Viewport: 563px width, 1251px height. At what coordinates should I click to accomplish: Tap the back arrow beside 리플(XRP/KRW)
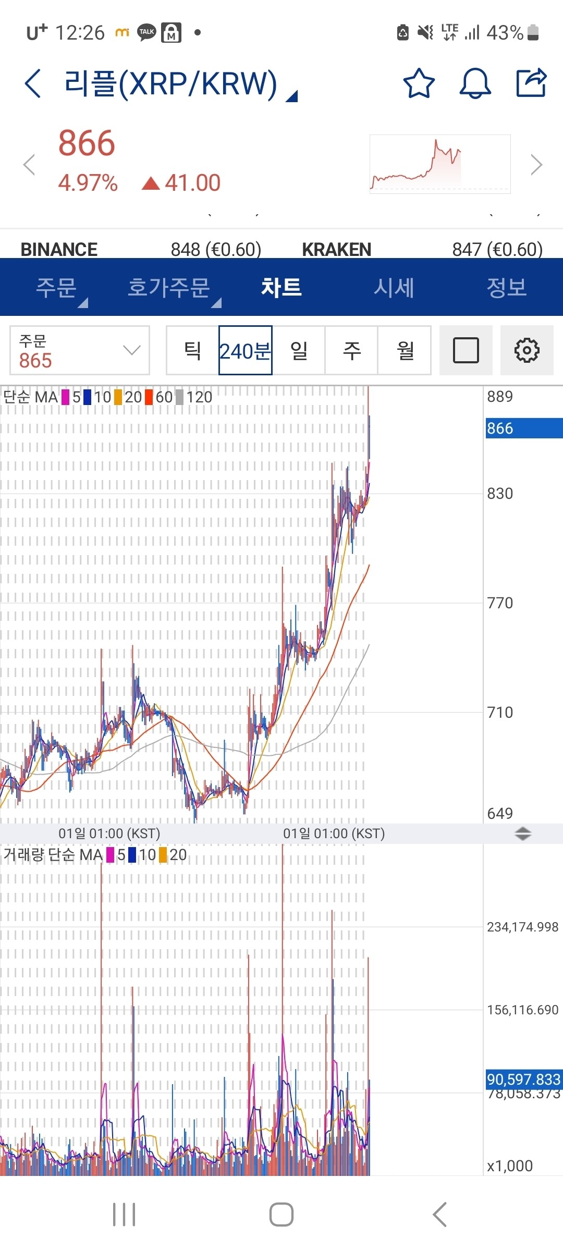tap(33, 83)
